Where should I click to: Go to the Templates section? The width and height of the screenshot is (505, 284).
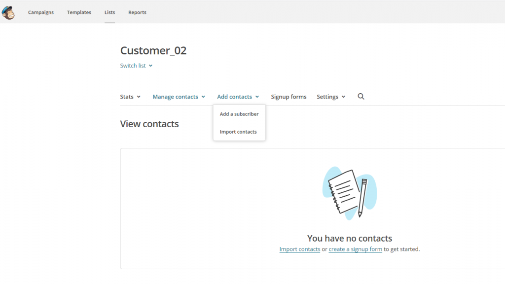(79, 12)
